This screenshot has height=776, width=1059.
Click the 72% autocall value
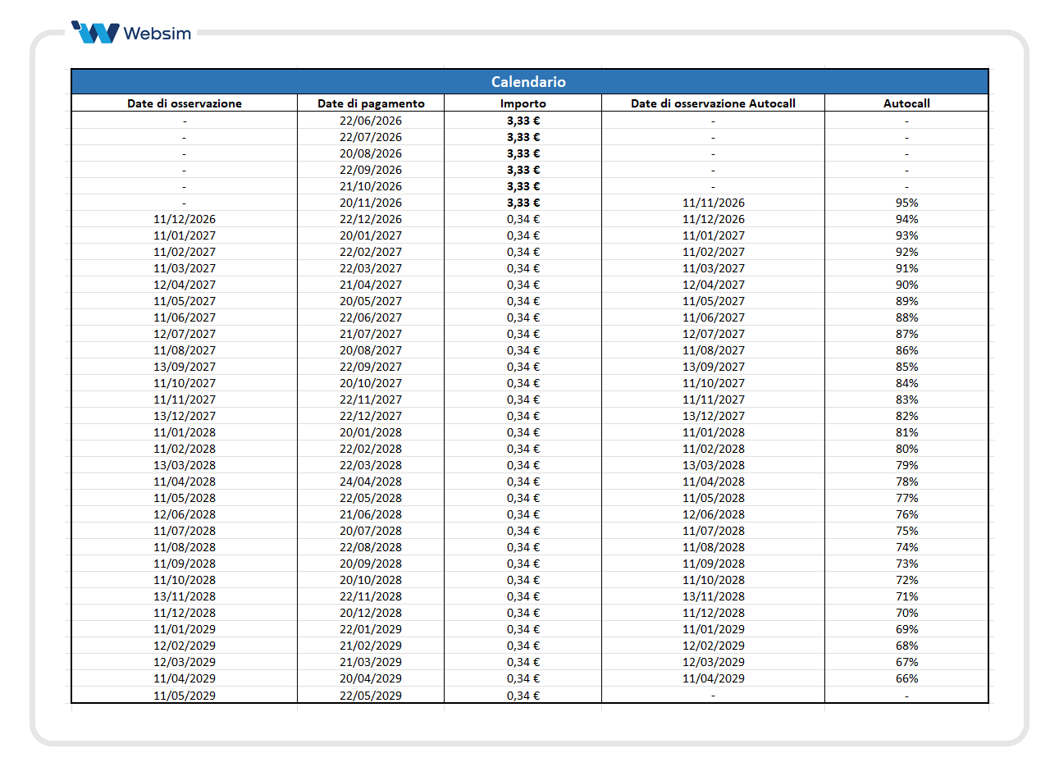click(906, 580)
